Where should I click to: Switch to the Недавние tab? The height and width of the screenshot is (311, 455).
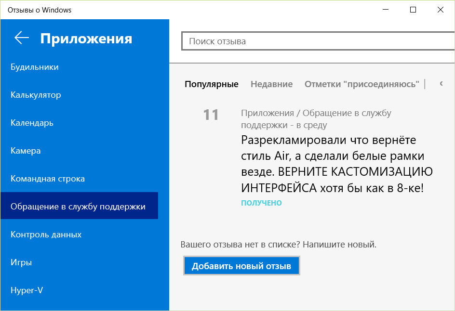click(272, 84)
